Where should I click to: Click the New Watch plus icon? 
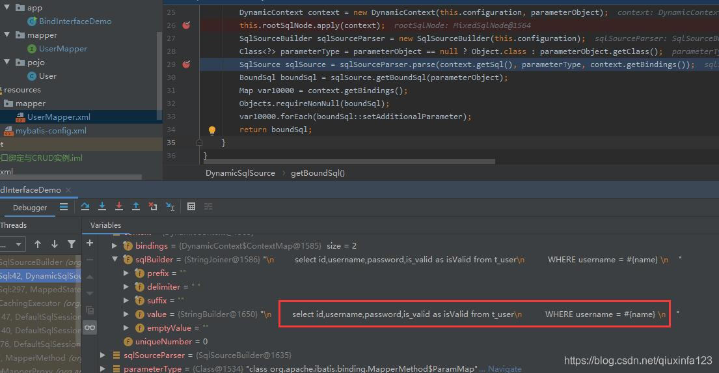click(x=90, y=243)
